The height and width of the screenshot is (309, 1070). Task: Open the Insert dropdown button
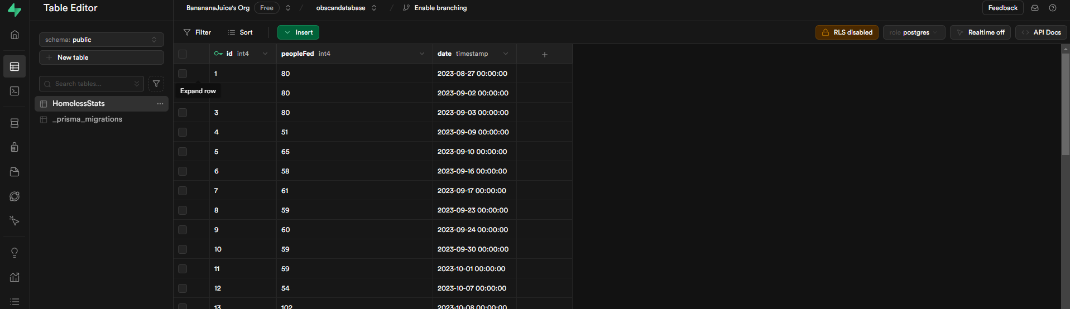(299, 32)
